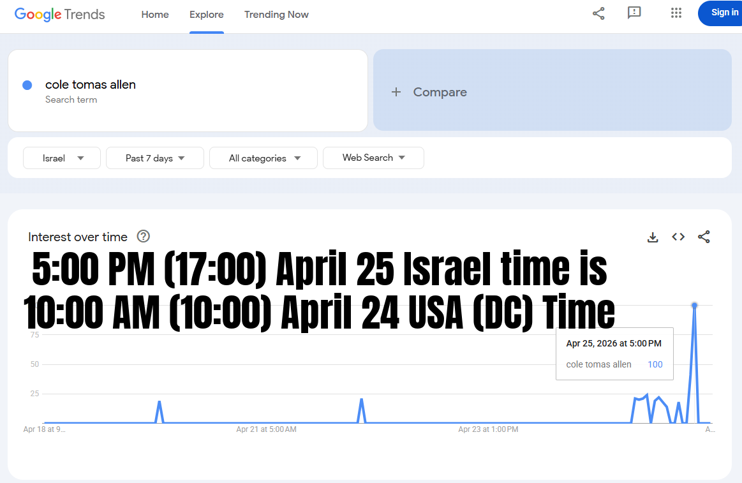742x483 pixels.
Task: Click the blue dot beside the search term
Action: coord(27,85)
